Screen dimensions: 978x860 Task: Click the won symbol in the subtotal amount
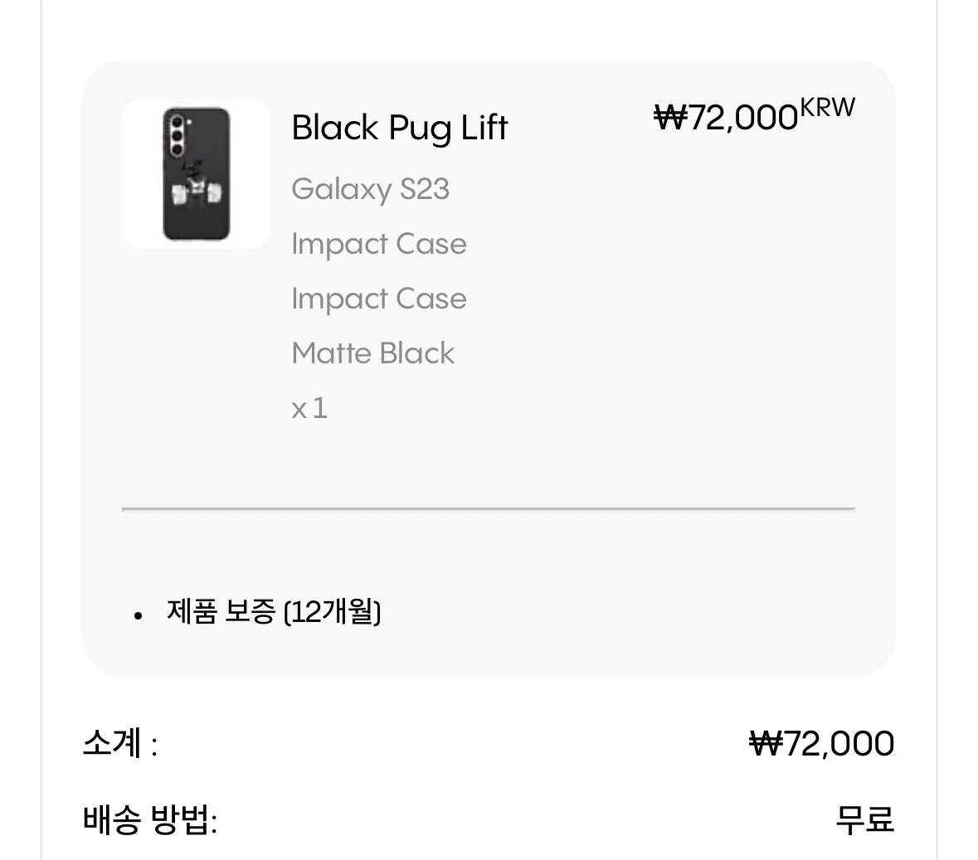[765, 743]
